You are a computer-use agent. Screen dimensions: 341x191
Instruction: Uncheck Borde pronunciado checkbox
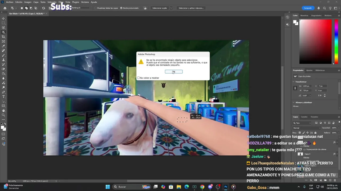click(x=121, y=8)
